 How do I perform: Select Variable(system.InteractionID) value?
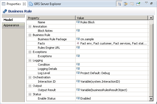pyautogui.click(x=100, y=82)
